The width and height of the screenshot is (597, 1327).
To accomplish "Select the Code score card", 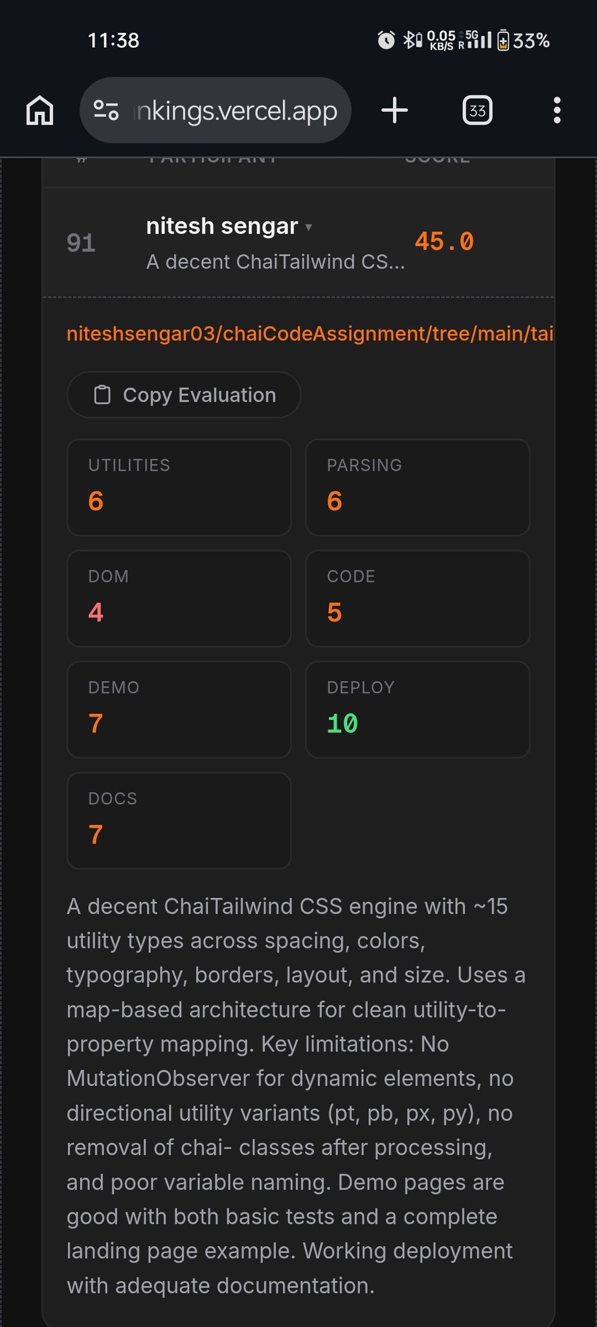I will 418,598.
